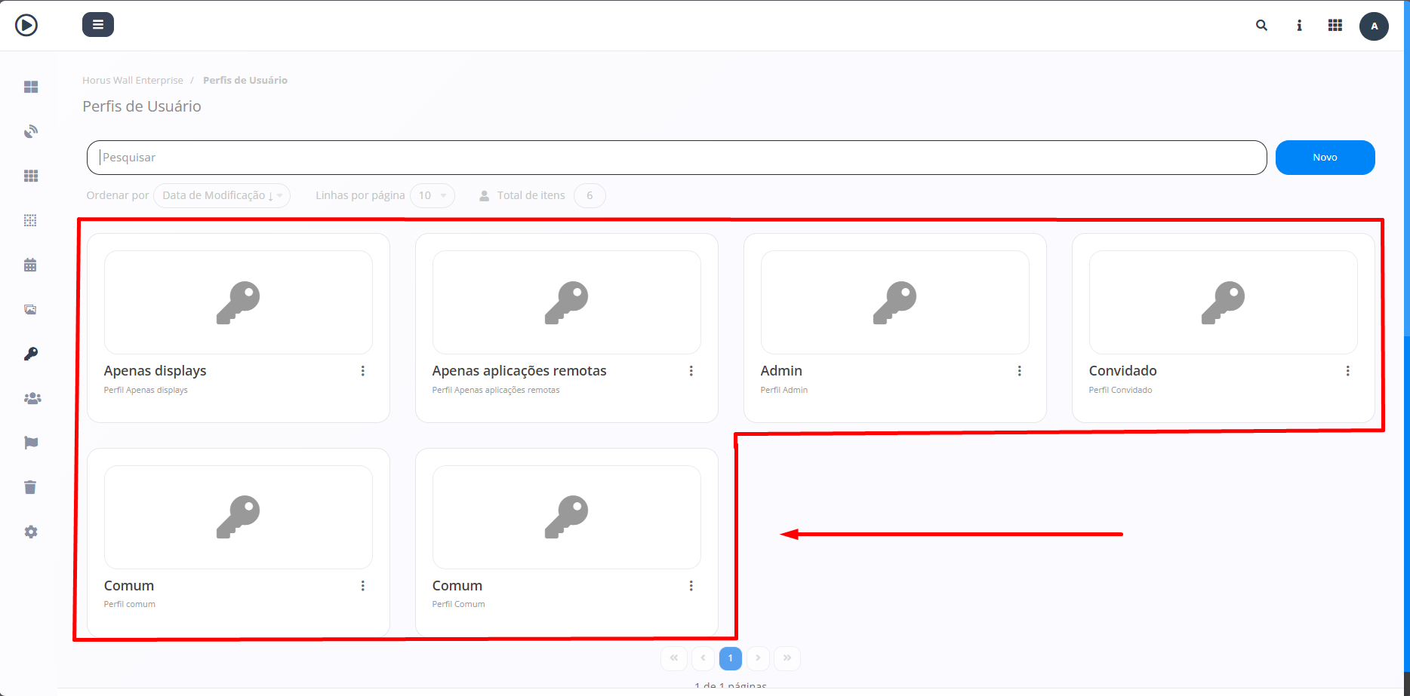Select the flag icon in the sidebar

tap(31, 442)
